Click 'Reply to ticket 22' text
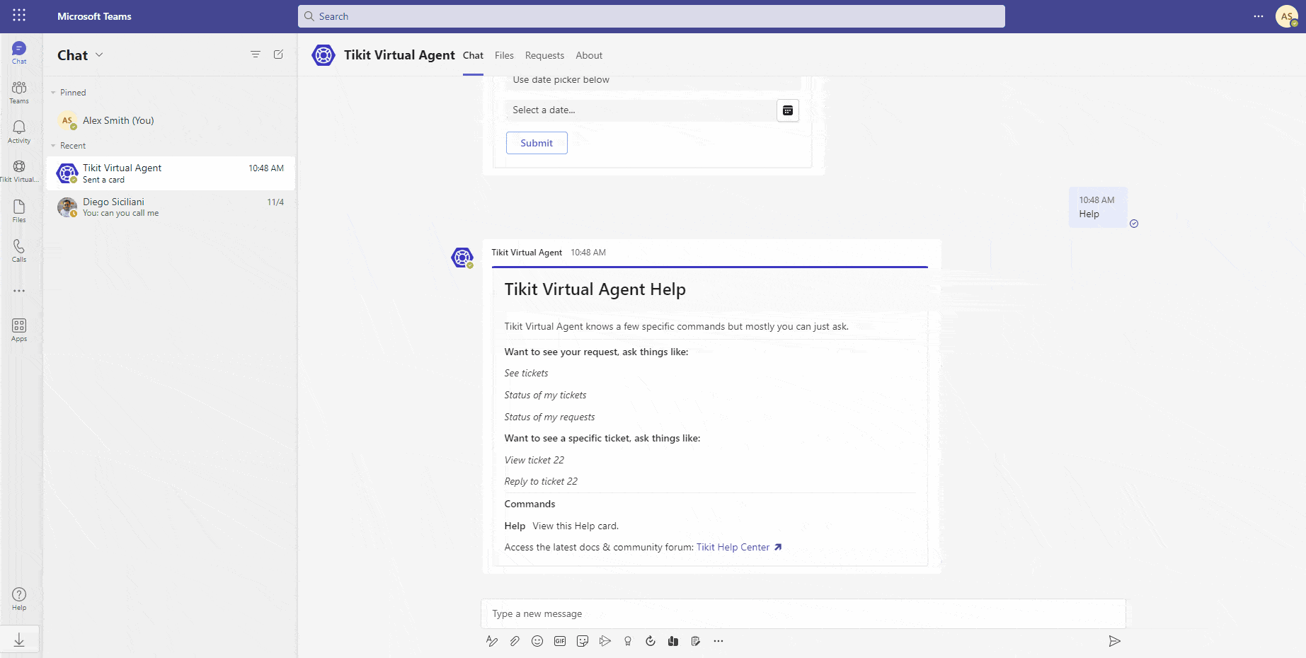 pos(541,481)
